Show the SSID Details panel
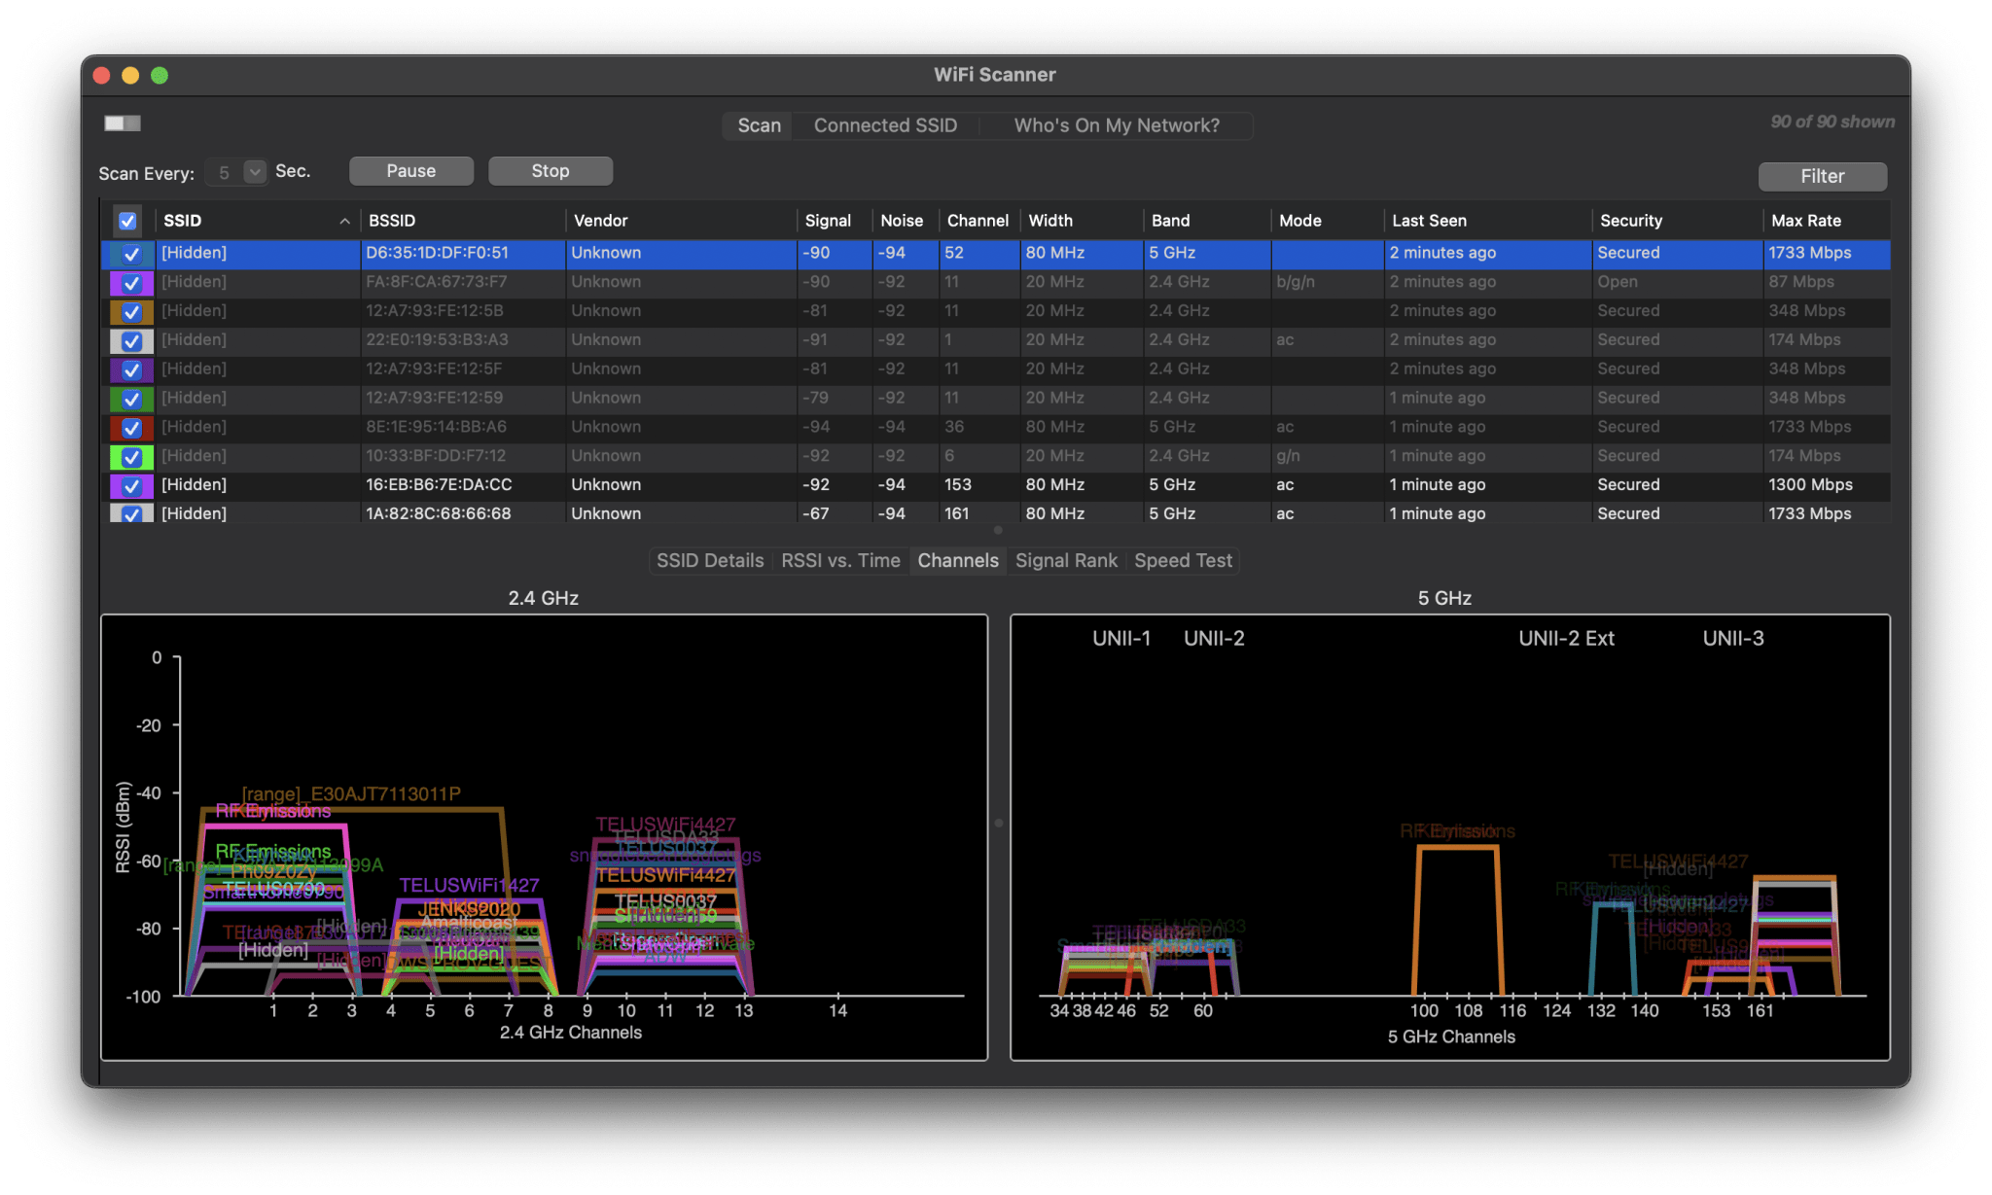The width and height of the screenshot is (1992, 1195). click(x=710, y=561)
